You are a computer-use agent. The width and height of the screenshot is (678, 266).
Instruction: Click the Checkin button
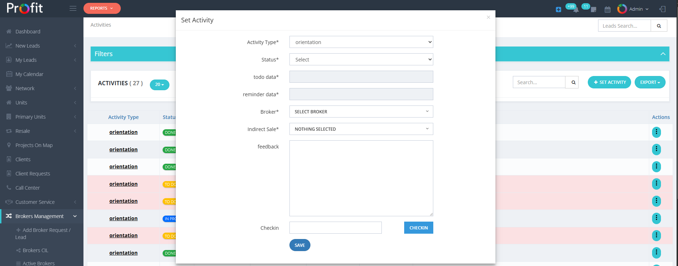[419, 228]
